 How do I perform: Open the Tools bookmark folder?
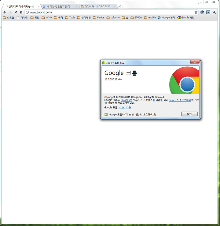click(70, 17)
